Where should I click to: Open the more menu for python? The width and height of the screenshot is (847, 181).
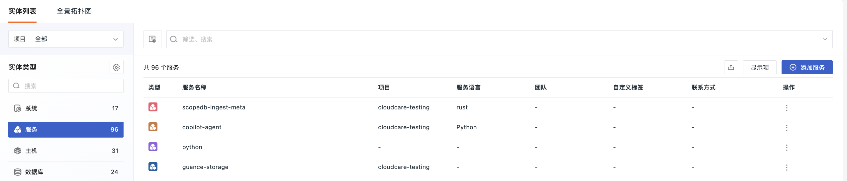tap(787, 147)
